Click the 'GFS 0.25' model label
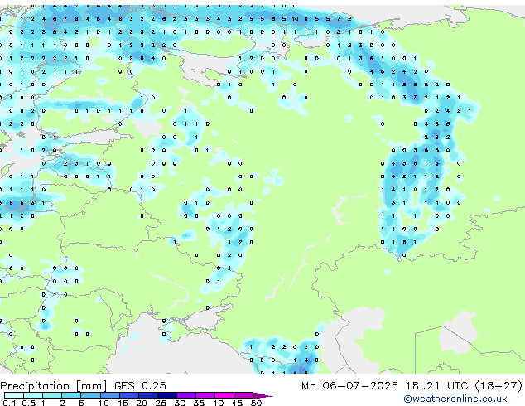Screen dimensions: 525x406 140,386
